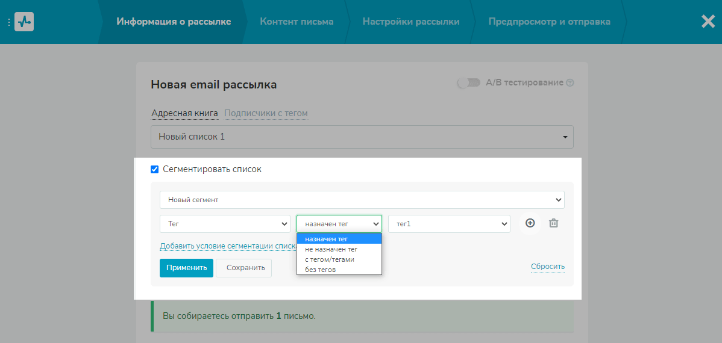
Task: Delete the segment condition with trash icon
Action: click(554, 223)
